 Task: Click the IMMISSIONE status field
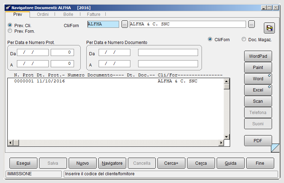[34, 174]
